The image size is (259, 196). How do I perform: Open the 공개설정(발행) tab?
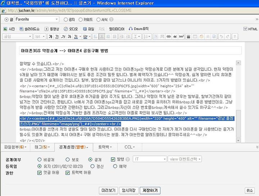(x=74, y=147)
